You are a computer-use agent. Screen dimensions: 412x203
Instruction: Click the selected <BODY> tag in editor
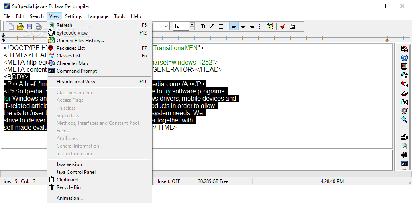(16, 77)
